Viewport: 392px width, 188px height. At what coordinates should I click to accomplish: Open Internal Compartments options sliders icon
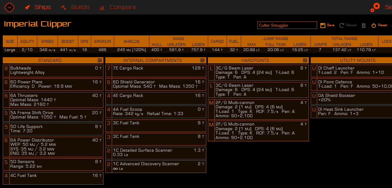point(202,60)
